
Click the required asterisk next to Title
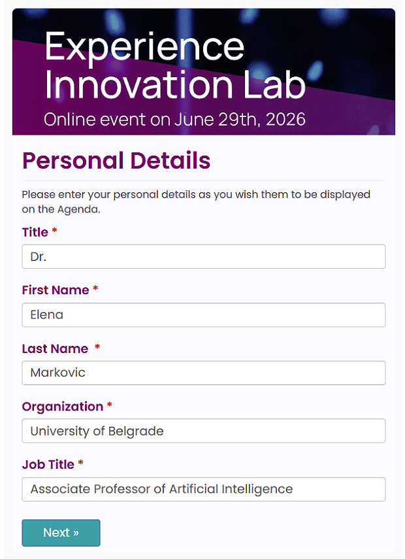point(55,232)
